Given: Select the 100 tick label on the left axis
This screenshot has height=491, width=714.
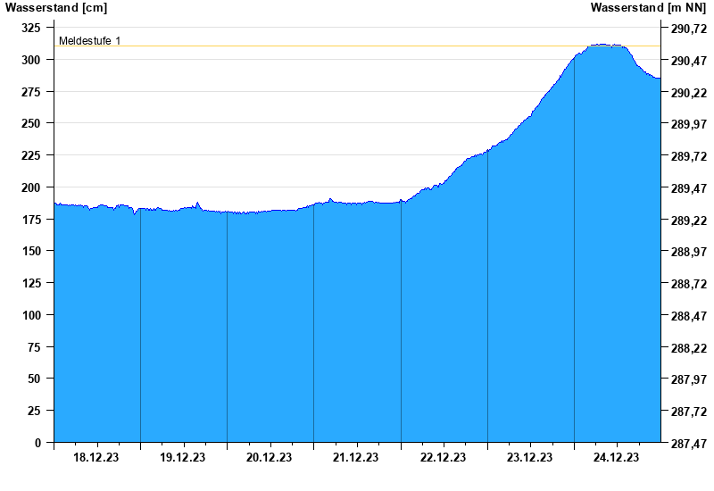Looking at the screenshot, I should click(x=31, y=315).
